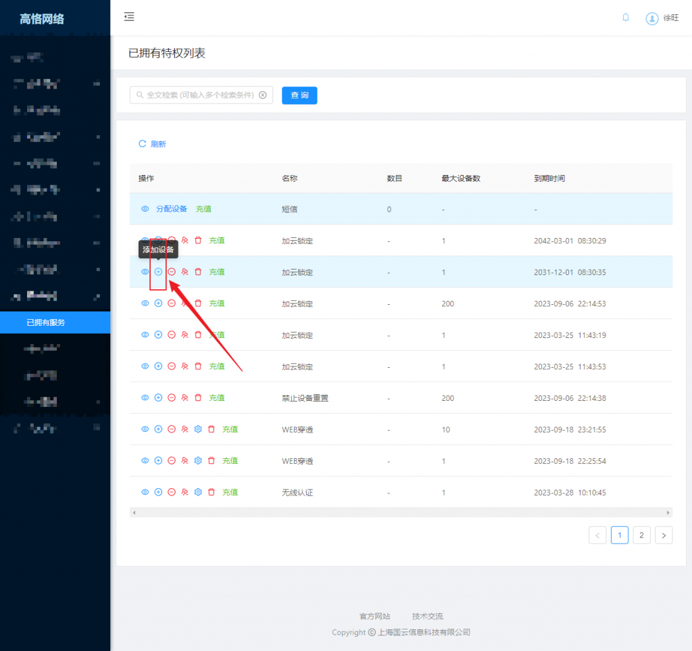The width and height of the screenshot is (692, 651).
Task: Click the table's horizontal scrollbar track
Action: 401,513
